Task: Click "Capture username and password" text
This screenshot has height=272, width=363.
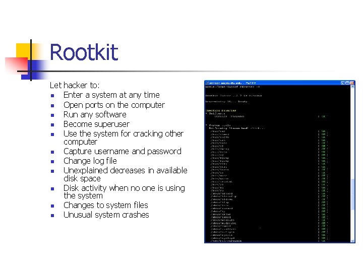Action: point(122,151)
